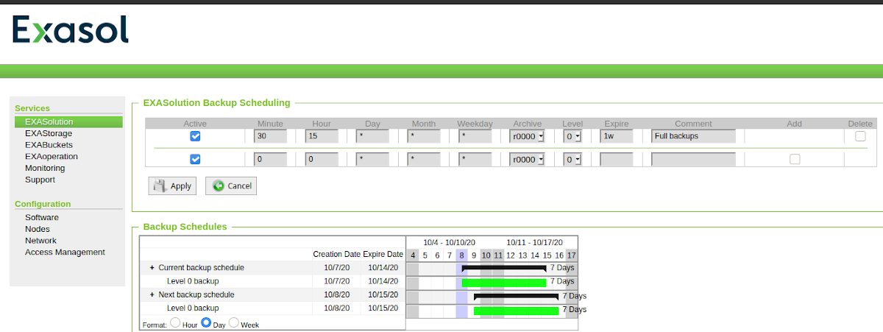This screenshot has width=883, height=332.
Task: Click day 8 in the Gantt header
Action: [x=461, y=255]
